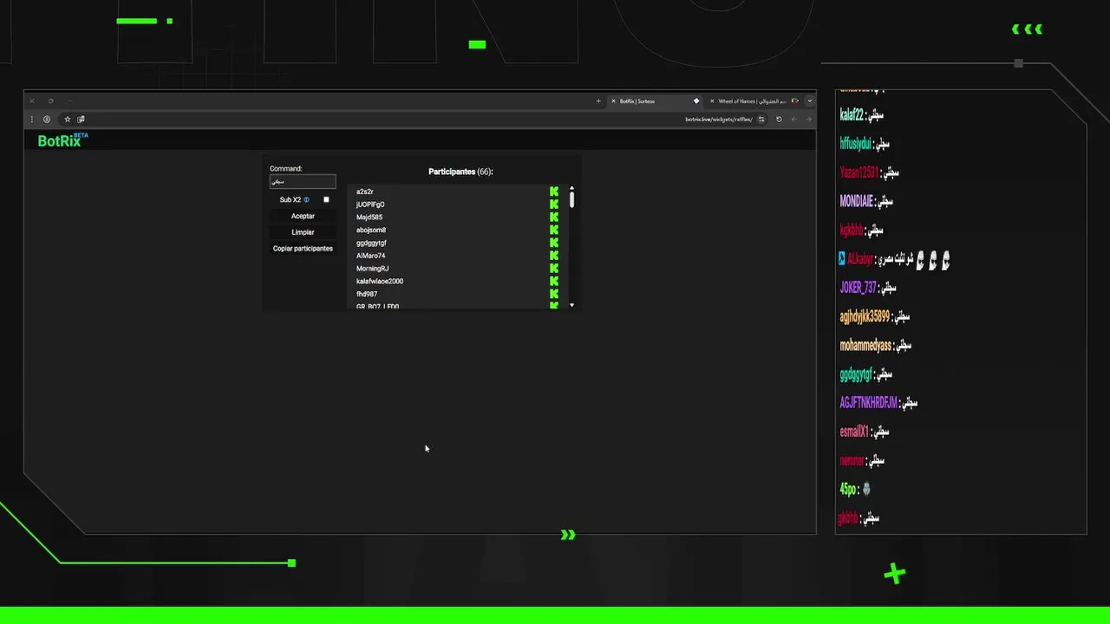1110x624 pixels.
Task: Close the Wheel of Names tab
Action: [x=712, y=101]
